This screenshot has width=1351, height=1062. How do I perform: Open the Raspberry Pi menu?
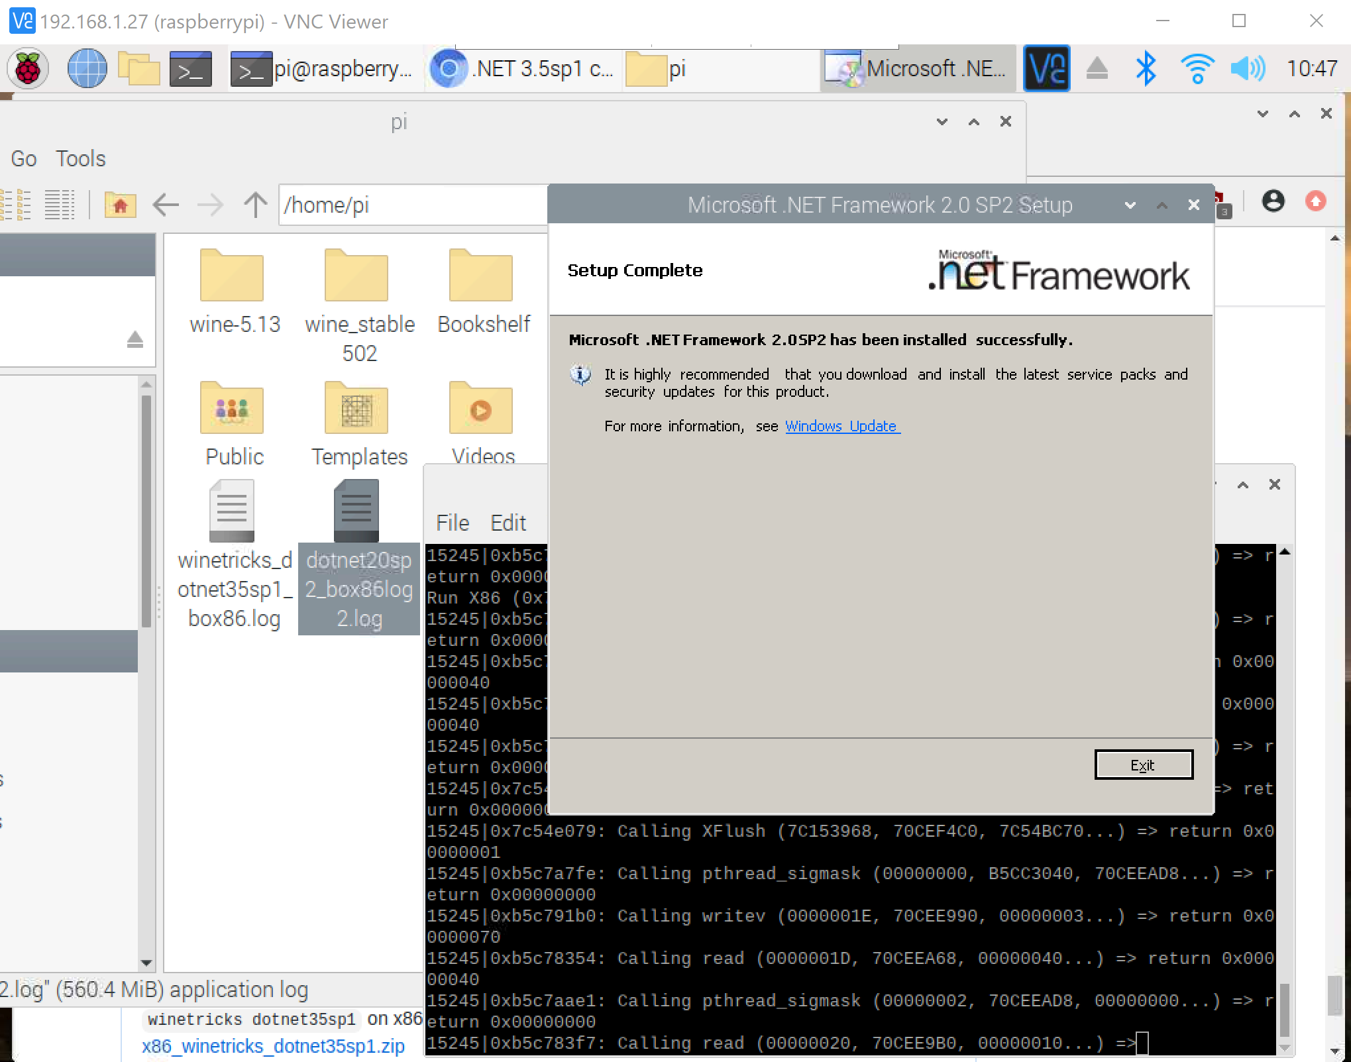point(27,68)
